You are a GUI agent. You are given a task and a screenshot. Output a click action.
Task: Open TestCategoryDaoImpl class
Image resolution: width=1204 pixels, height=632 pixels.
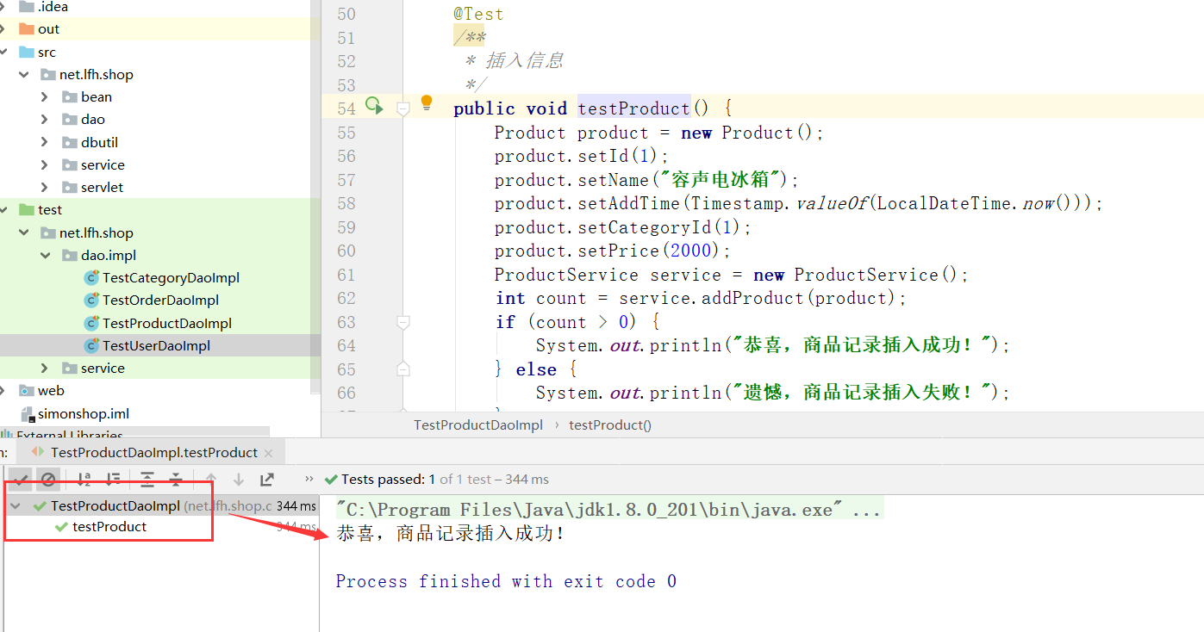pos(171,278)
